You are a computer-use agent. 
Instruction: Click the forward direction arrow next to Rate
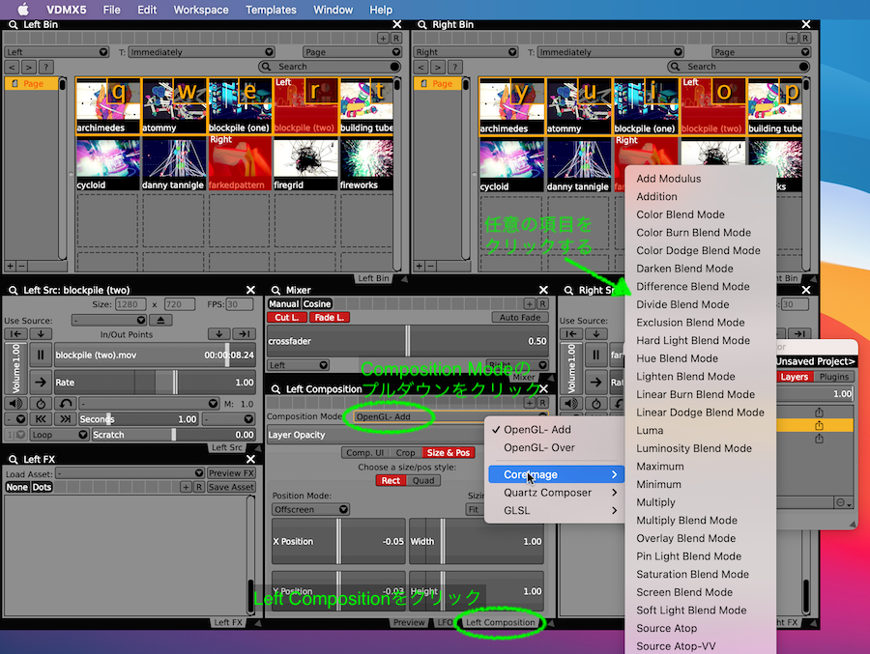[x=41, y=383]
